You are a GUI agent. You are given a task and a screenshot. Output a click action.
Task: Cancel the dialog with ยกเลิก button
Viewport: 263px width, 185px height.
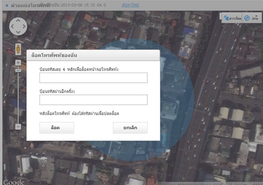coord(131,128)
